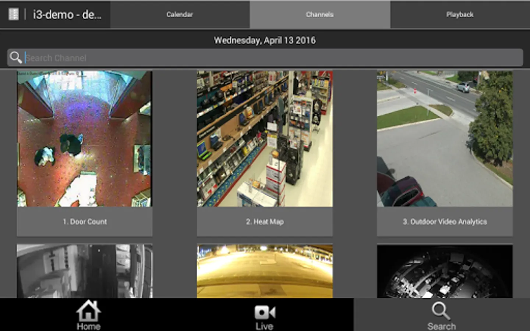Switch to the Playback tab
The height and width of the screenshot is (331, 530).
point(460,14)
